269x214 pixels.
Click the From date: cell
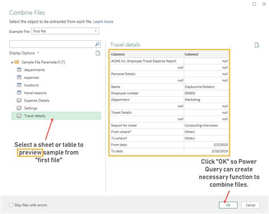147,145
